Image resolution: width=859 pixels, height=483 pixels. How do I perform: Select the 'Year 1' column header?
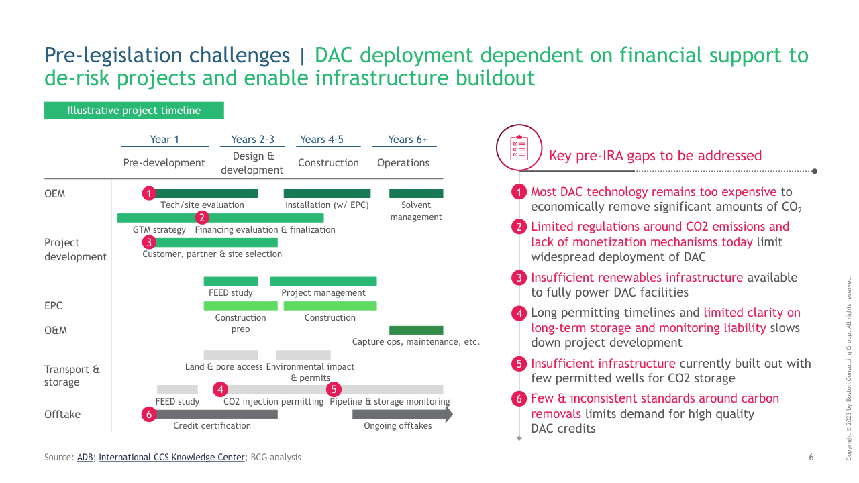coord(164,140)
